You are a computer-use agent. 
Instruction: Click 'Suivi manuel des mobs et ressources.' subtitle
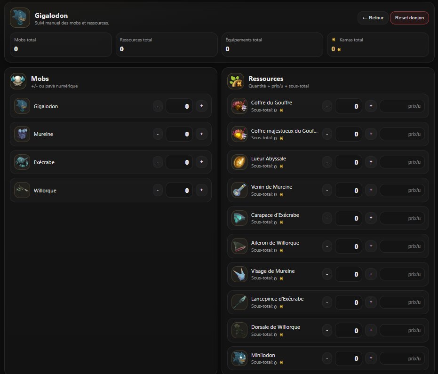click(72, 23)
